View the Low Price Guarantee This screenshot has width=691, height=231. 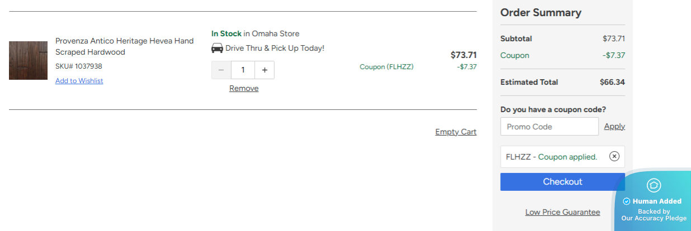click(562, 212)
